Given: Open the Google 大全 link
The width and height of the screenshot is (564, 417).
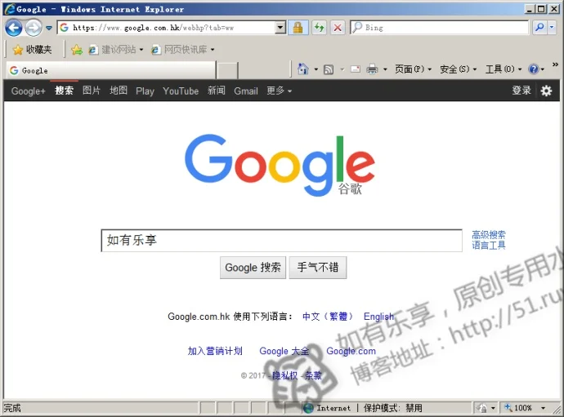Looking at the screenshot, I should click(x=284, y=351).
